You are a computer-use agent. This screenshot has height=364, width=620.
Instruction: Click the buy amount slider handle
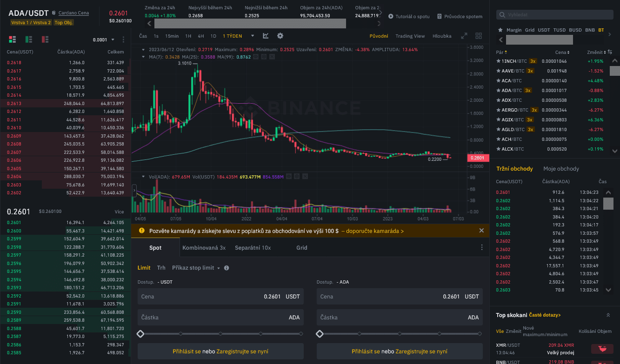(x=140, y=334)
